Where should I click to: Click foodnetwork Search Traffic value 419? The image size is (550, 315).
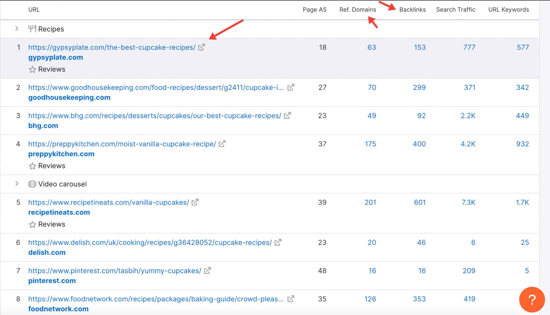(x=469, y=299)
